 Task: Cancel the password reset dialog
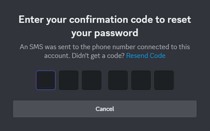105,109
